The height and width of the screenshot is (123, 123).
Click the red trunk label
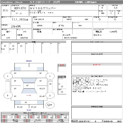[29, 95]
